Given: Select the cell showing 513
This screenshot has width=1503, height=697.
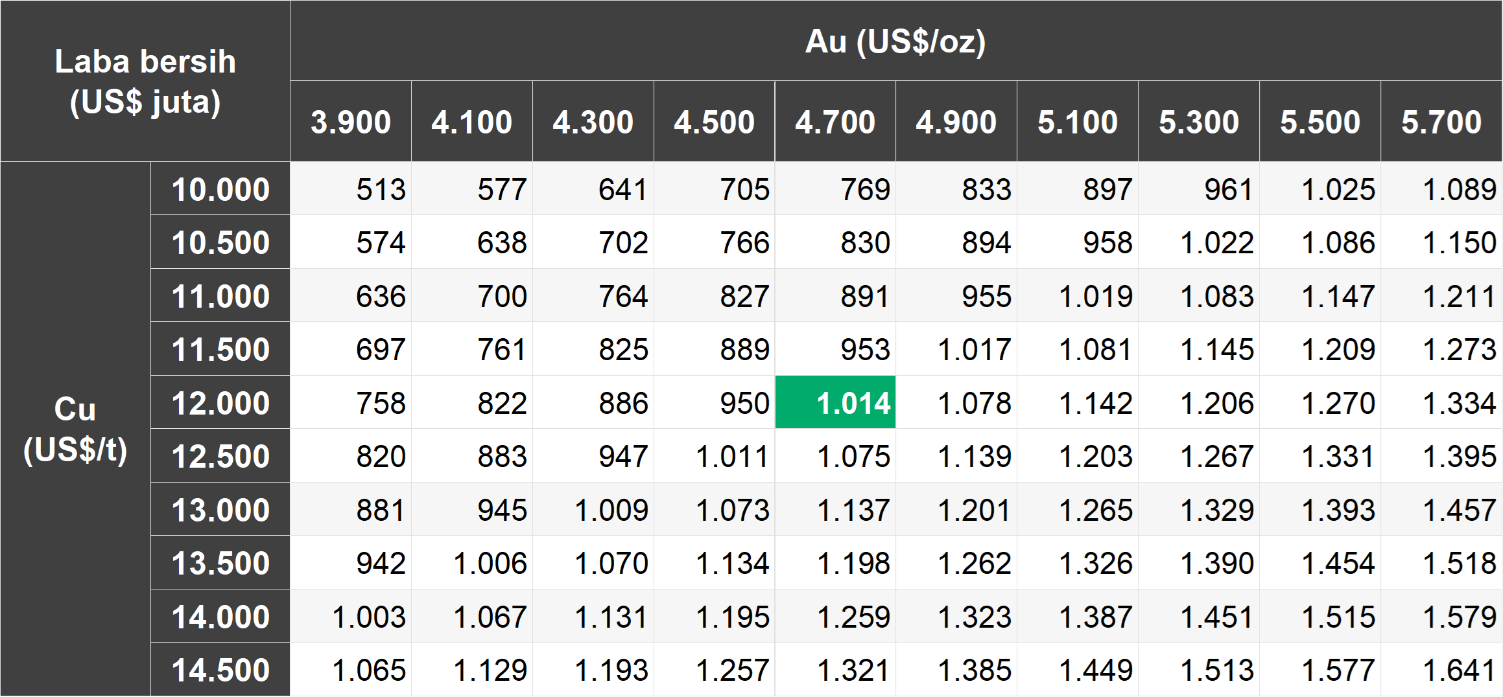Looking at the screenshot, I should [x=351, y=189].
